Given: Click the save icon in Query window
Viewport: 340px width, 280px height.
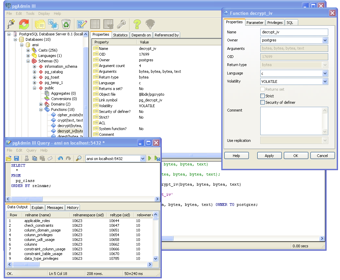Looking at the screenshot, I should coord(16,158).
